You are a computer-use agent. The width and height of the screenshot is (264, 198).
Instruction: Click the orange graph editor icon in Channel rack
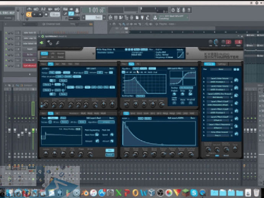click(x=91, y=24)
